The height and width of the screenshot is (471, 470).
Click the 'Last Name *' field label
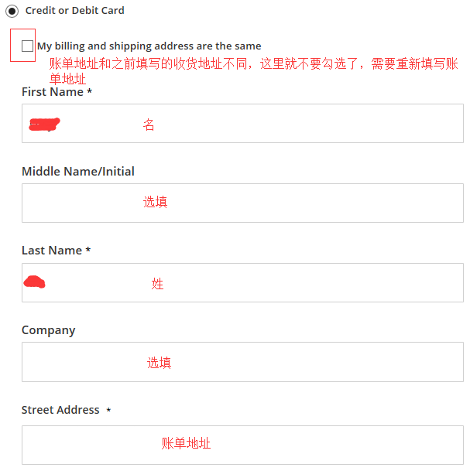coord(56,251)
